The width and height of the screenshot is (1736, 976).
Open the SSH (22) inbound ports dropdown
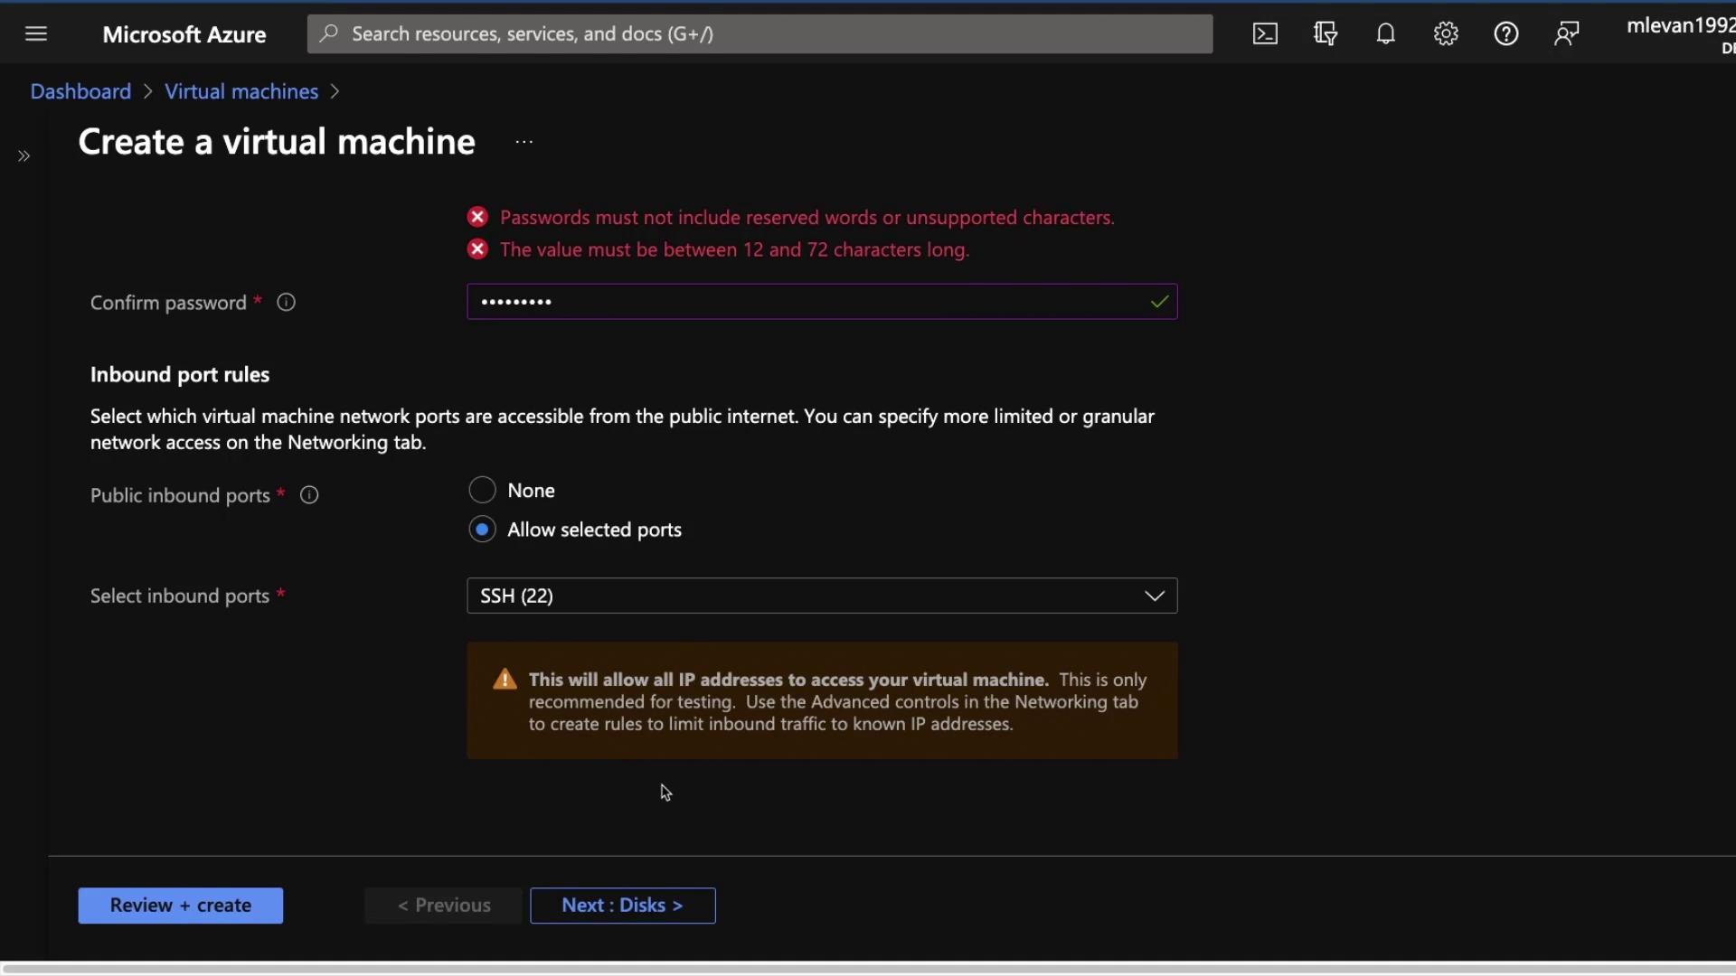pyautogui.click(x=821, y=596)
